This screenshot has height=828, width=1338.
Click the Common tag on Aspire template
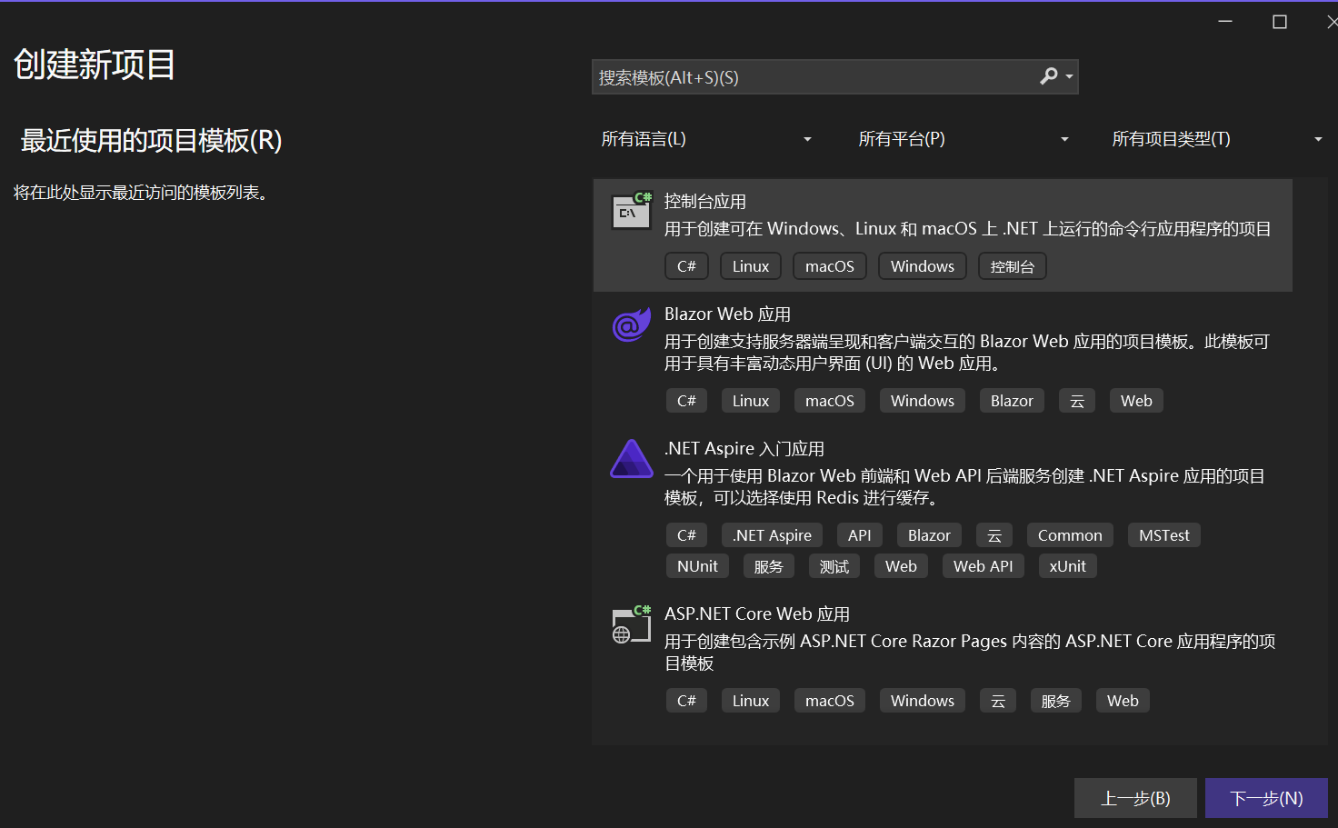point(1070,535)
